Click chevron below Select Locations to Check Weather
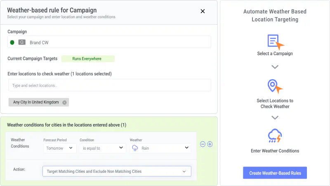The image size is (330, 186). [x=275, y=118]
